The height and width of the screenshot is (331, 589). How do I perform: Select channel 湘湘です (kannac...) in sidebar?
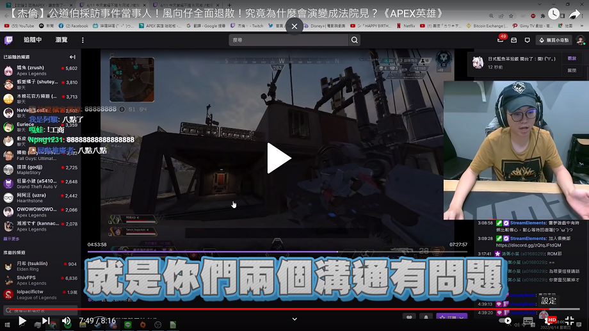tap(40, 226)
